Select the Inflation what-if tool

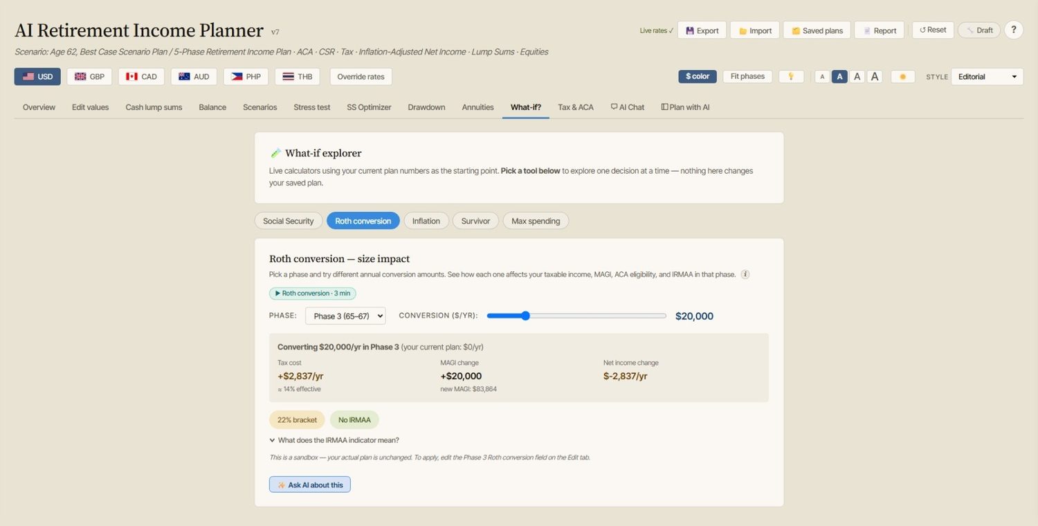(x=426, y=221)
